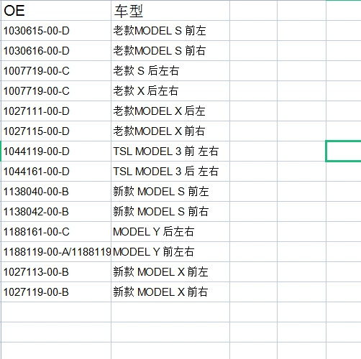Click cell 1030615-00-D
The image size is (361, 359).
click(56, 31)
